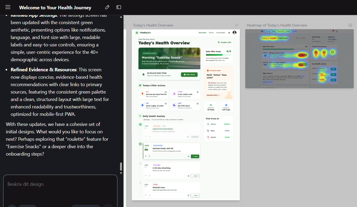Open the hamburger menu in top bar
The image size is (357, 207).
[x=8, y=7]
